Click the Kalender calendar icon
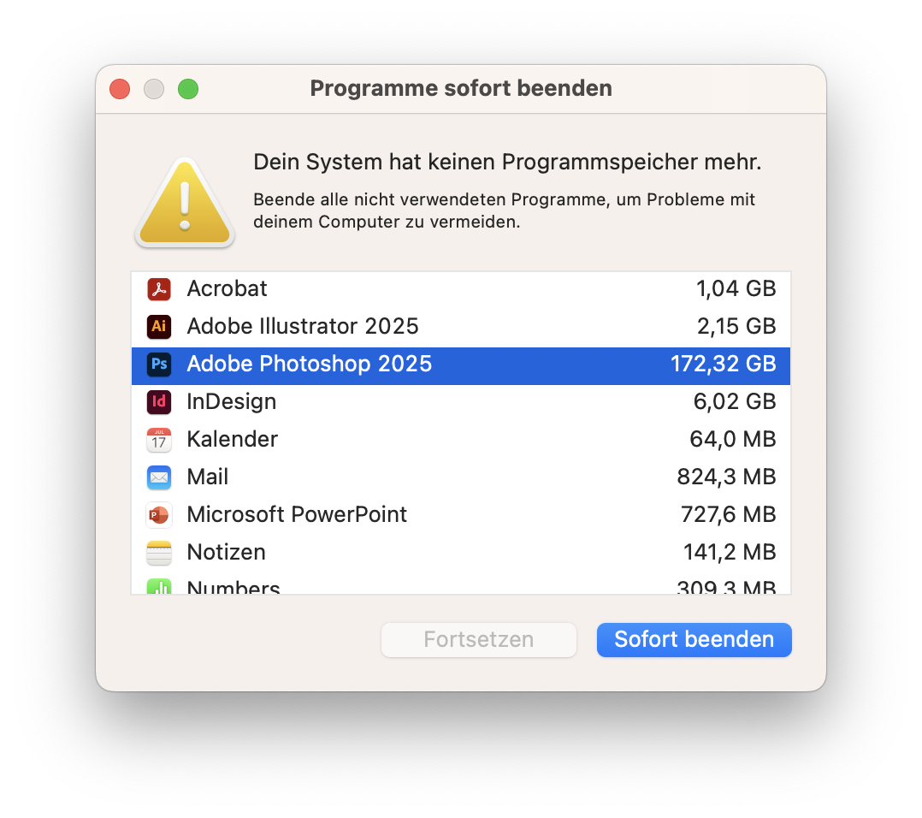This screenshot has width=922, height=818. [x=159, y=440]
